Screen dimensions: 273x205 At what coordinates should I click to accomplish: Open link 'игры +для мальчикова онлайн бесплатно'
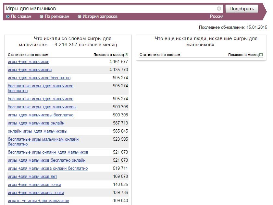click(48, 168)
